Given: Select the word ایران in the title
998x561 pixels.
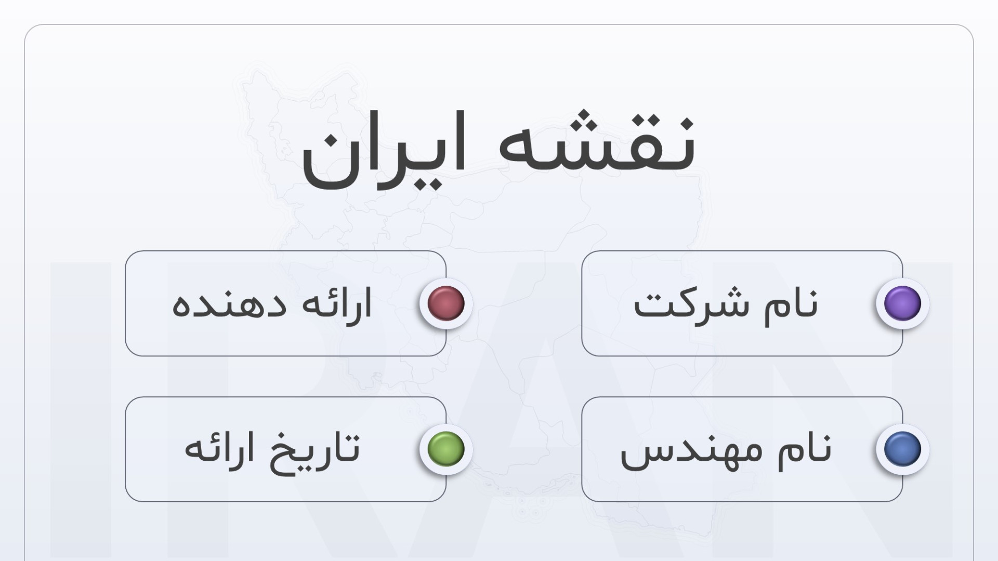Looking at the screenshot, I should click(x=384, y=151).
